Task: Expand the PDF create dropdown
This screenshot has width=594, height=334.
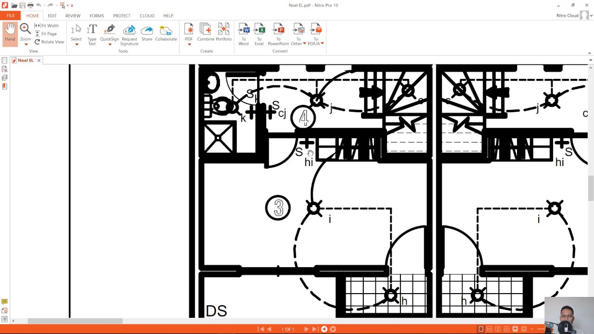Action: [x=189, y=45]
